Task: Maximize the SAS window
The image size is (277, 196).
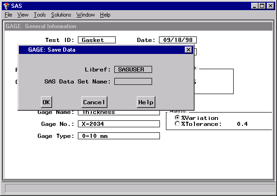Action: (x=262, y=6)
